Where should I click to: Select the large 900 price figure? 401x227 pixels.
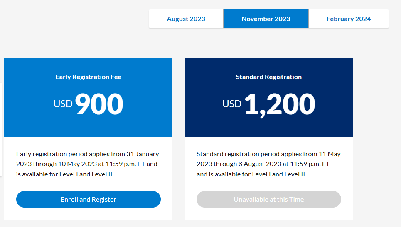99,104
